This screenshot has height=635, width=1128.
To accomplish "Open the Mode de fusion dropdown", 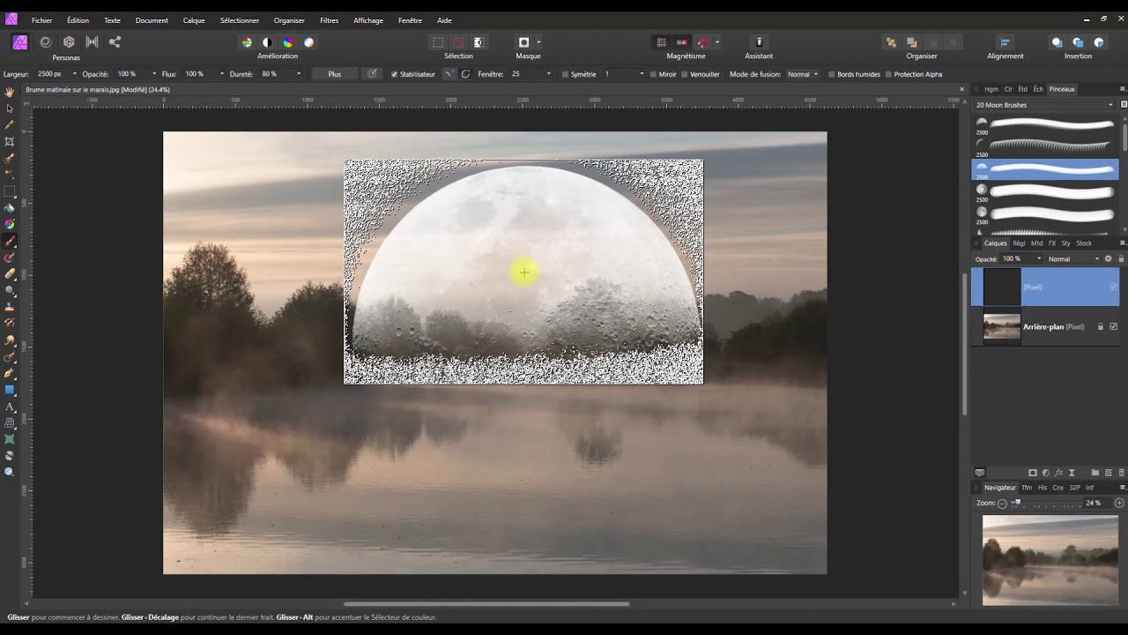I will click(802, 74).
